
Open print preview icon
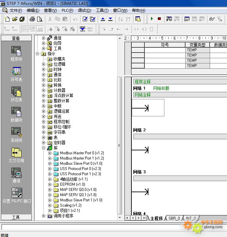(x=40, y=19)
